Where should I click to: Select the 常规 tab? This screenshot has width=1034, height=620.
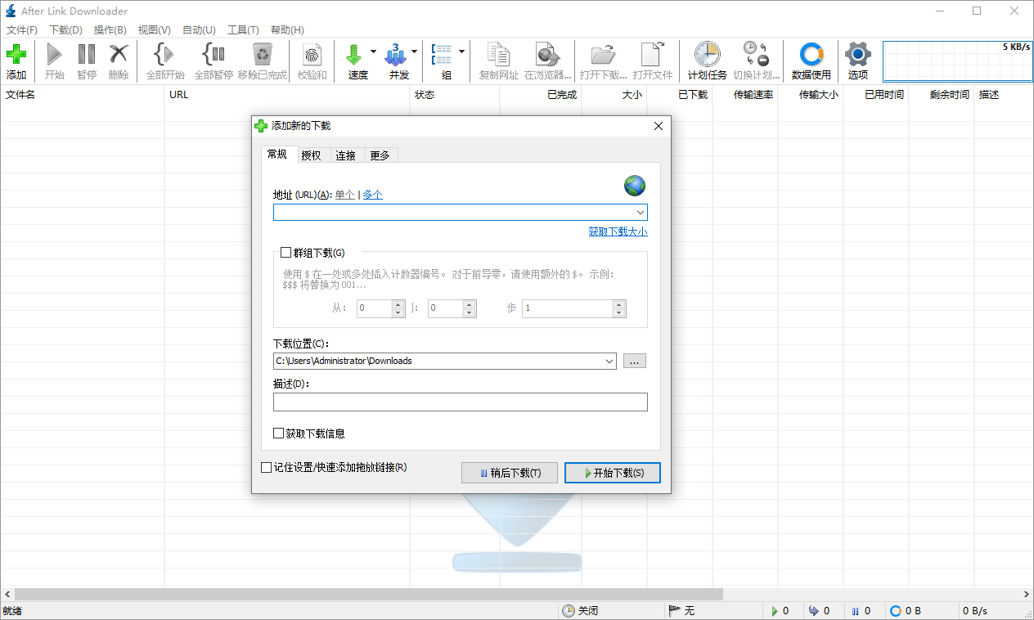pyautogui.click(x=277, y=155)
